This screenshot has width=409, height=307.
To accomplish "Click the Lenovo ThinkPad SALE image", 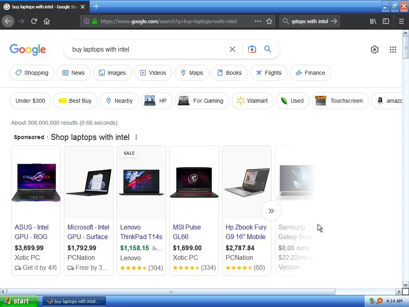I will tap(141, 182).
